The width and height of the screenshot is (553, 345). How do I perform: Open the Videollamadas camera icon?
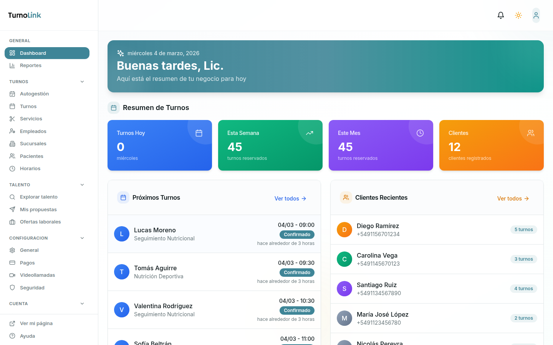[x=13, y=275]
